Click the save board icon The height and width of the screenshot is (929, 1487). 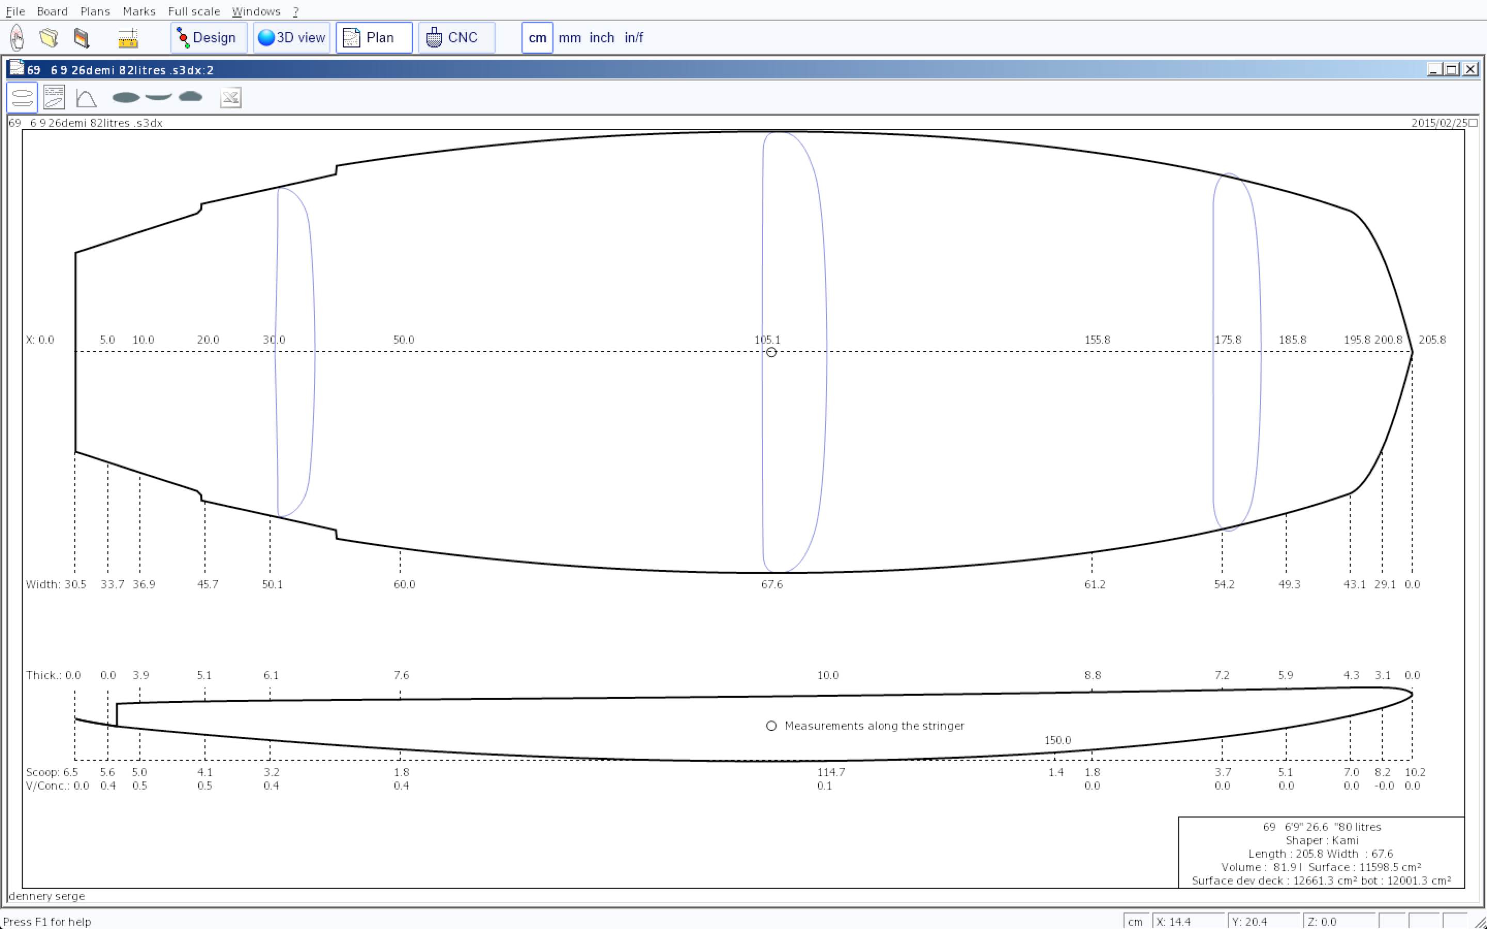81,38
